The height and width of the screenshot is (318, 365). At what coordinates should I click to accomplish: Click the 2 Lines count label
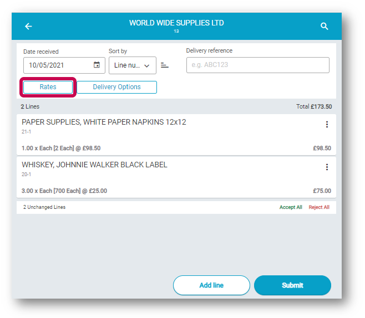pyautogui.click(x=30, y=106)
